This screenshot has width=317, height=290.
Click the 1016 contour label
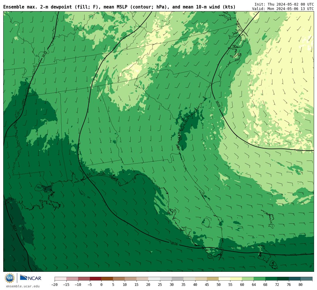(x=174, y=244)
